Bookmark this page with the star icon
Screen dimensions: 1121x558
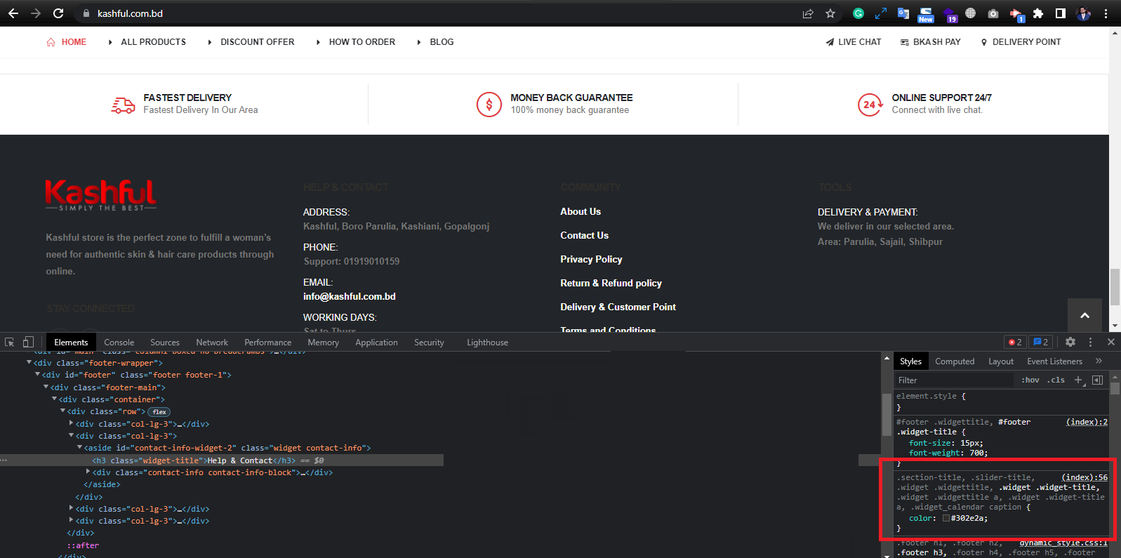830,13
